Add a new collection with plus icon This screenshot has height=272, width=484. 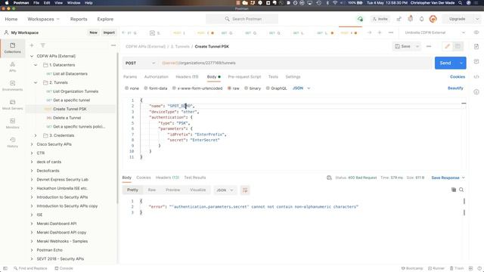pyautogui.click(x=32, y=45)
